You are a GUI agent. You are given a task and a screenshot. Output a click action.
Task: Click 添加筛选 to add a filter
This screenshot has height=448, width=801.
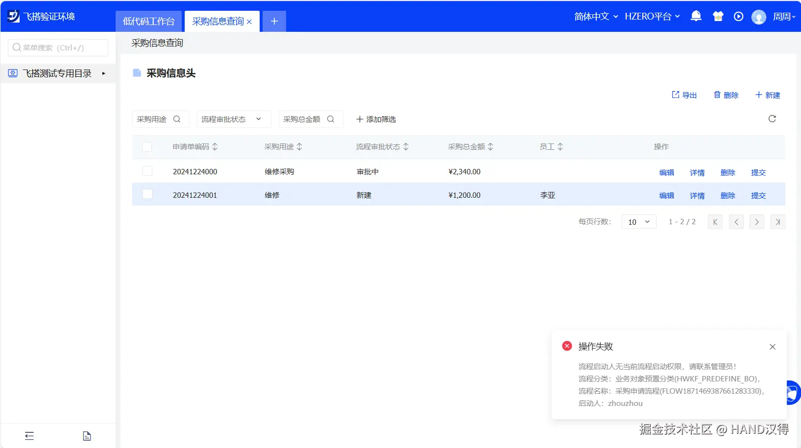pos(376,119)
